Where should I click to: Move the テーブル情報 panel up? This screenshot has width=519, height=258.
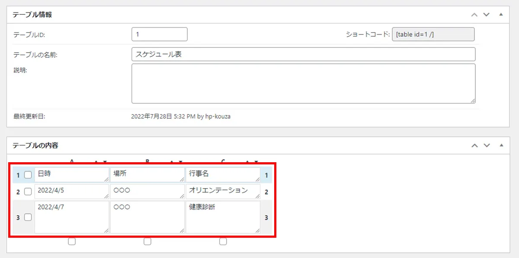click(x=474, y=14)
